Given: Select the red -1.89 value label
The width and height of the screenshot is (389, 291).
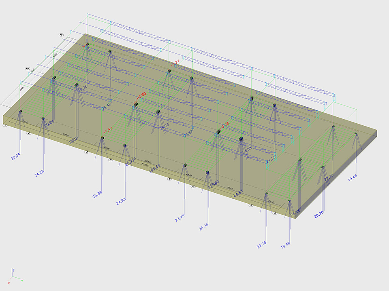Looking at the screenshot, I should click(141, 96).
